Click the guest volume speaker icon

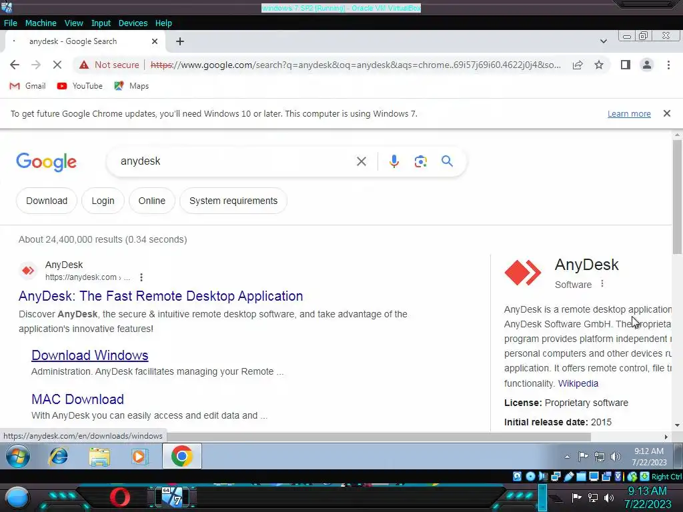[x=616, y=456]
